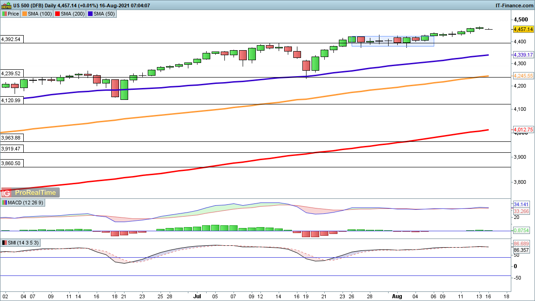The width and height of the screenshot is (535, 301).
Task: Select the 4,120.99 support level label
Action: (x=11, y=100)
